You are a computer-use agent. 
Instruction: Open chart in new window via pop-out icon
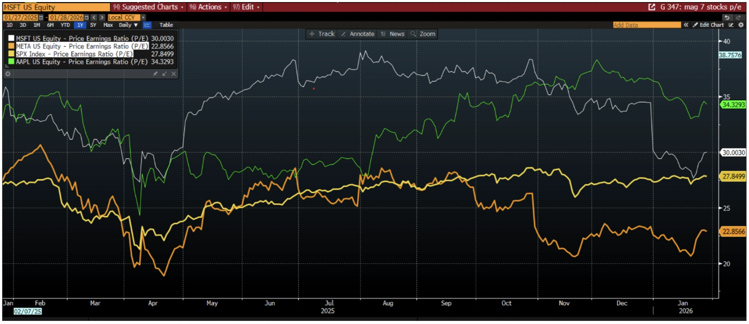point(652,7)
